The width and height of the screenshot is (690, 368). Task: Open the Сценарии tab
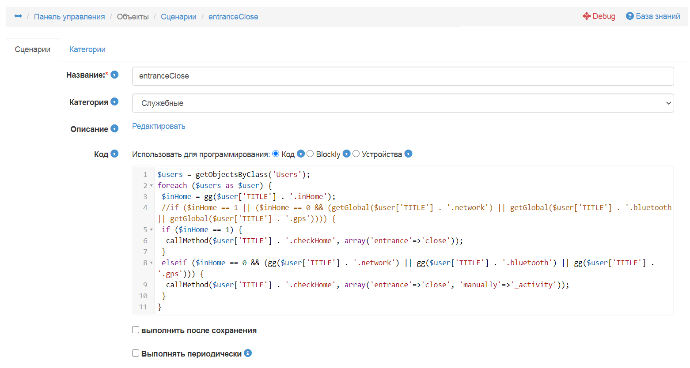click(33, 49)
